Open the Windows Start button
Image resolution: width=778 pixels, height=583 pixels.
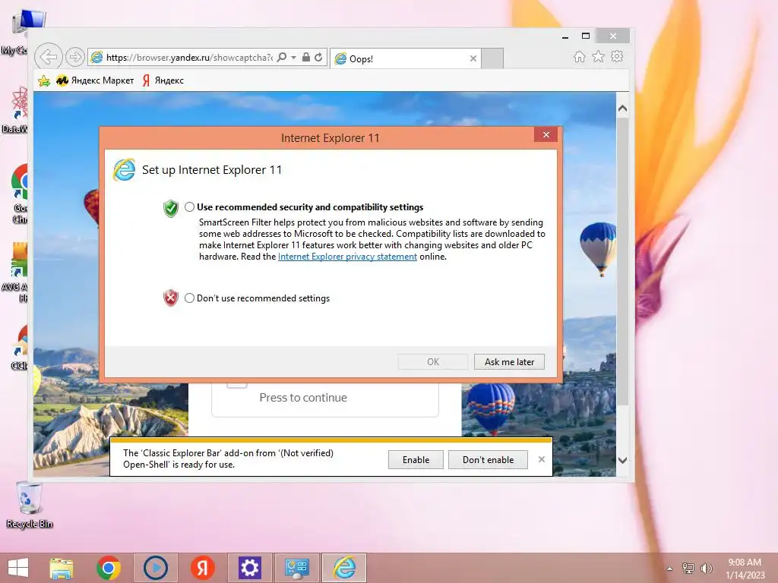point(18,568)
